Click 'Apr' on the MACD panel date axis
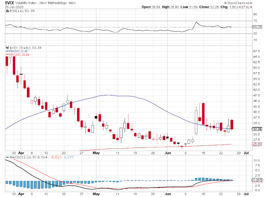This screenshot has width=265, height=197. click(x=21, y=194)
